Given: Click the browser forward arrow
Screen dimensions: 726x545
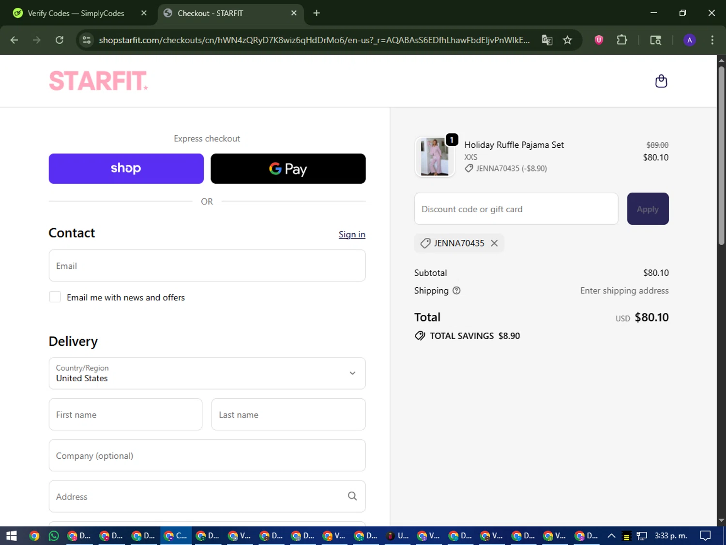Looking at the screenshot, I should coord(37,40).
